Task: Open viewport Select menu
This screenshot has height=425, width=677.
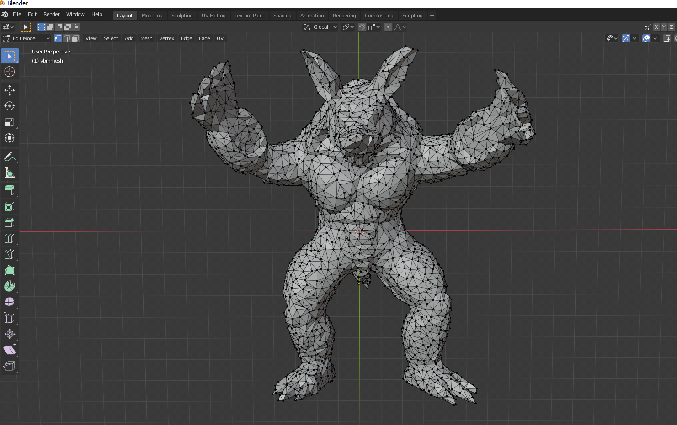Action: click(x=111, y=38)
